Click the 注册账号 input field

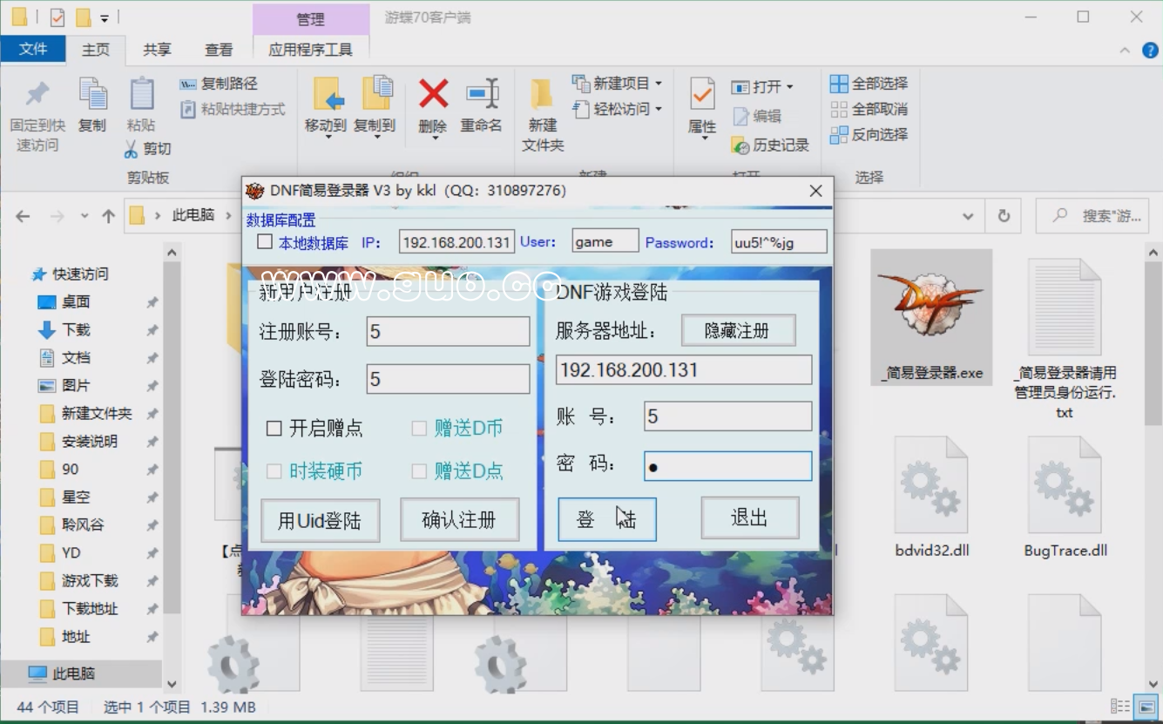[x=448, y=331]
